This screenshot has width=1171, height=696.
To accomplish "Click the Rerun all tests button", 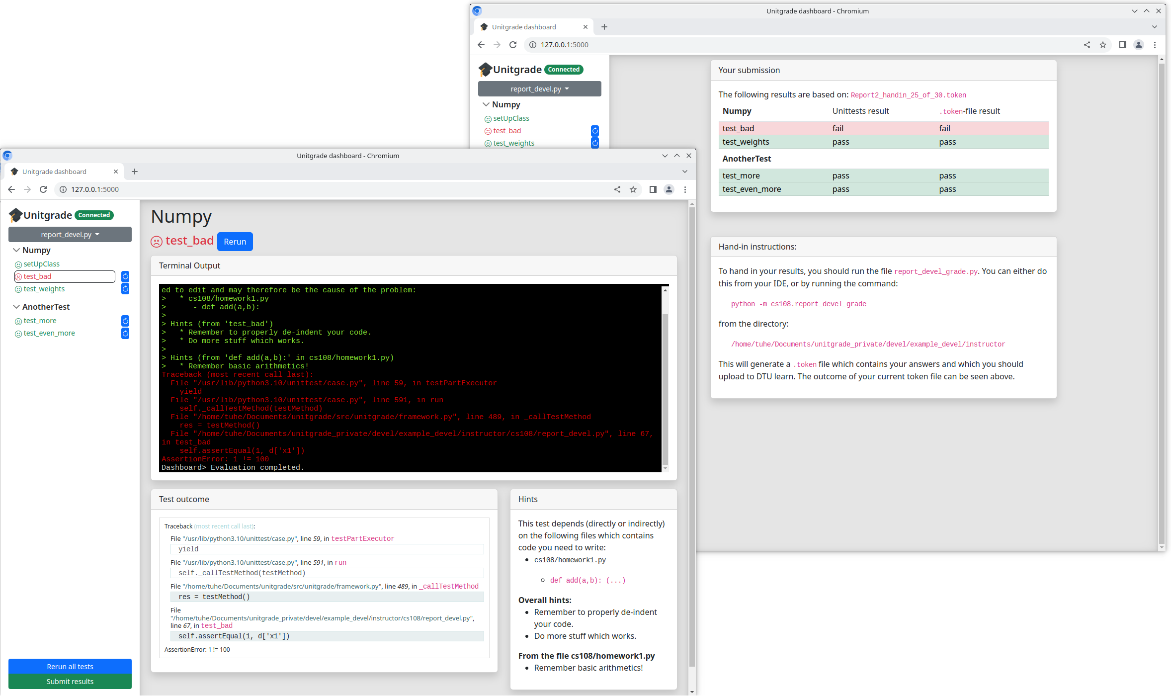I will [70, 667].
